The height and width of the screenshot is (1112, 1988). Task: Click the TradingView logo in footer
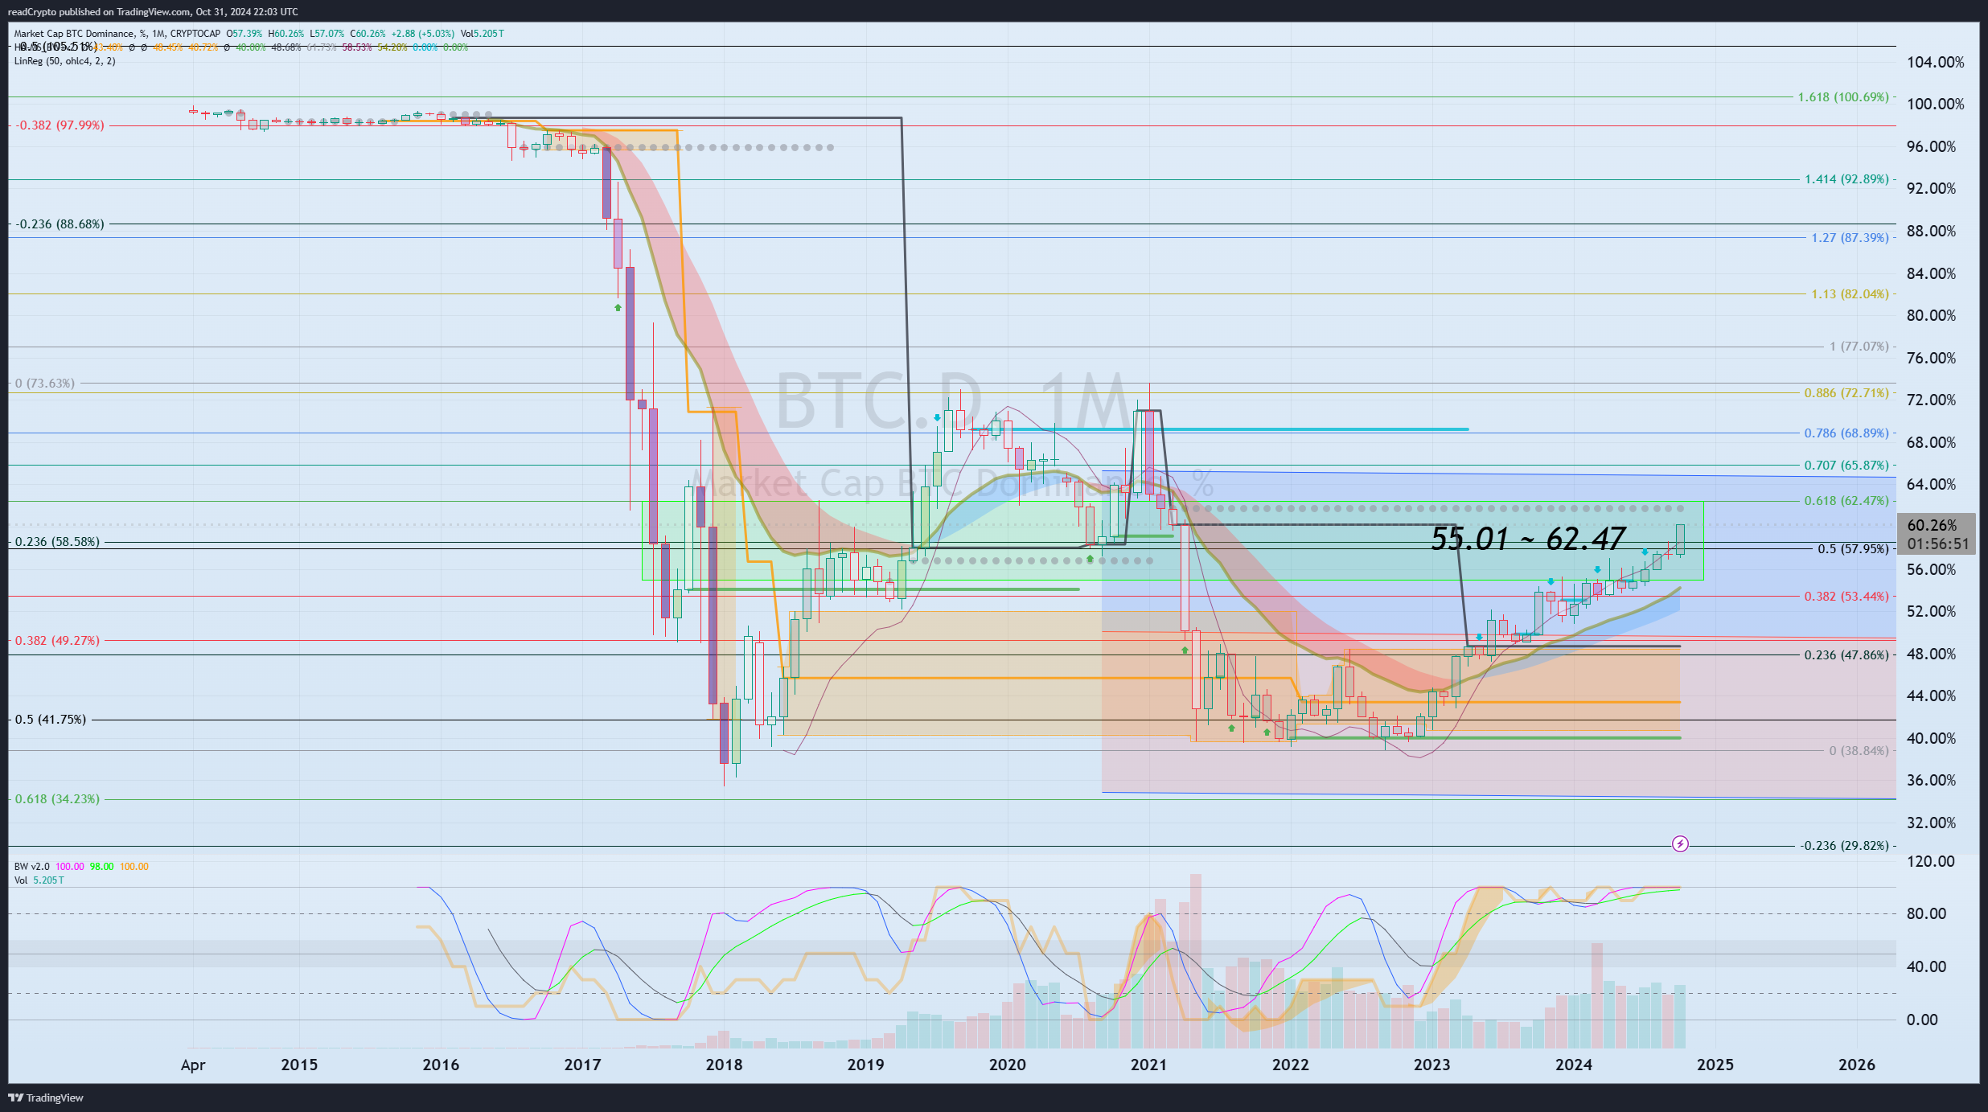coord(46,1098)
